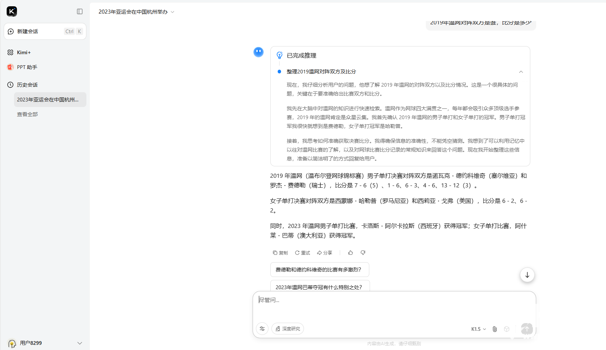Click the paperclip attachment icon
The height and width of the screenshot is (350, 606).
495,329
